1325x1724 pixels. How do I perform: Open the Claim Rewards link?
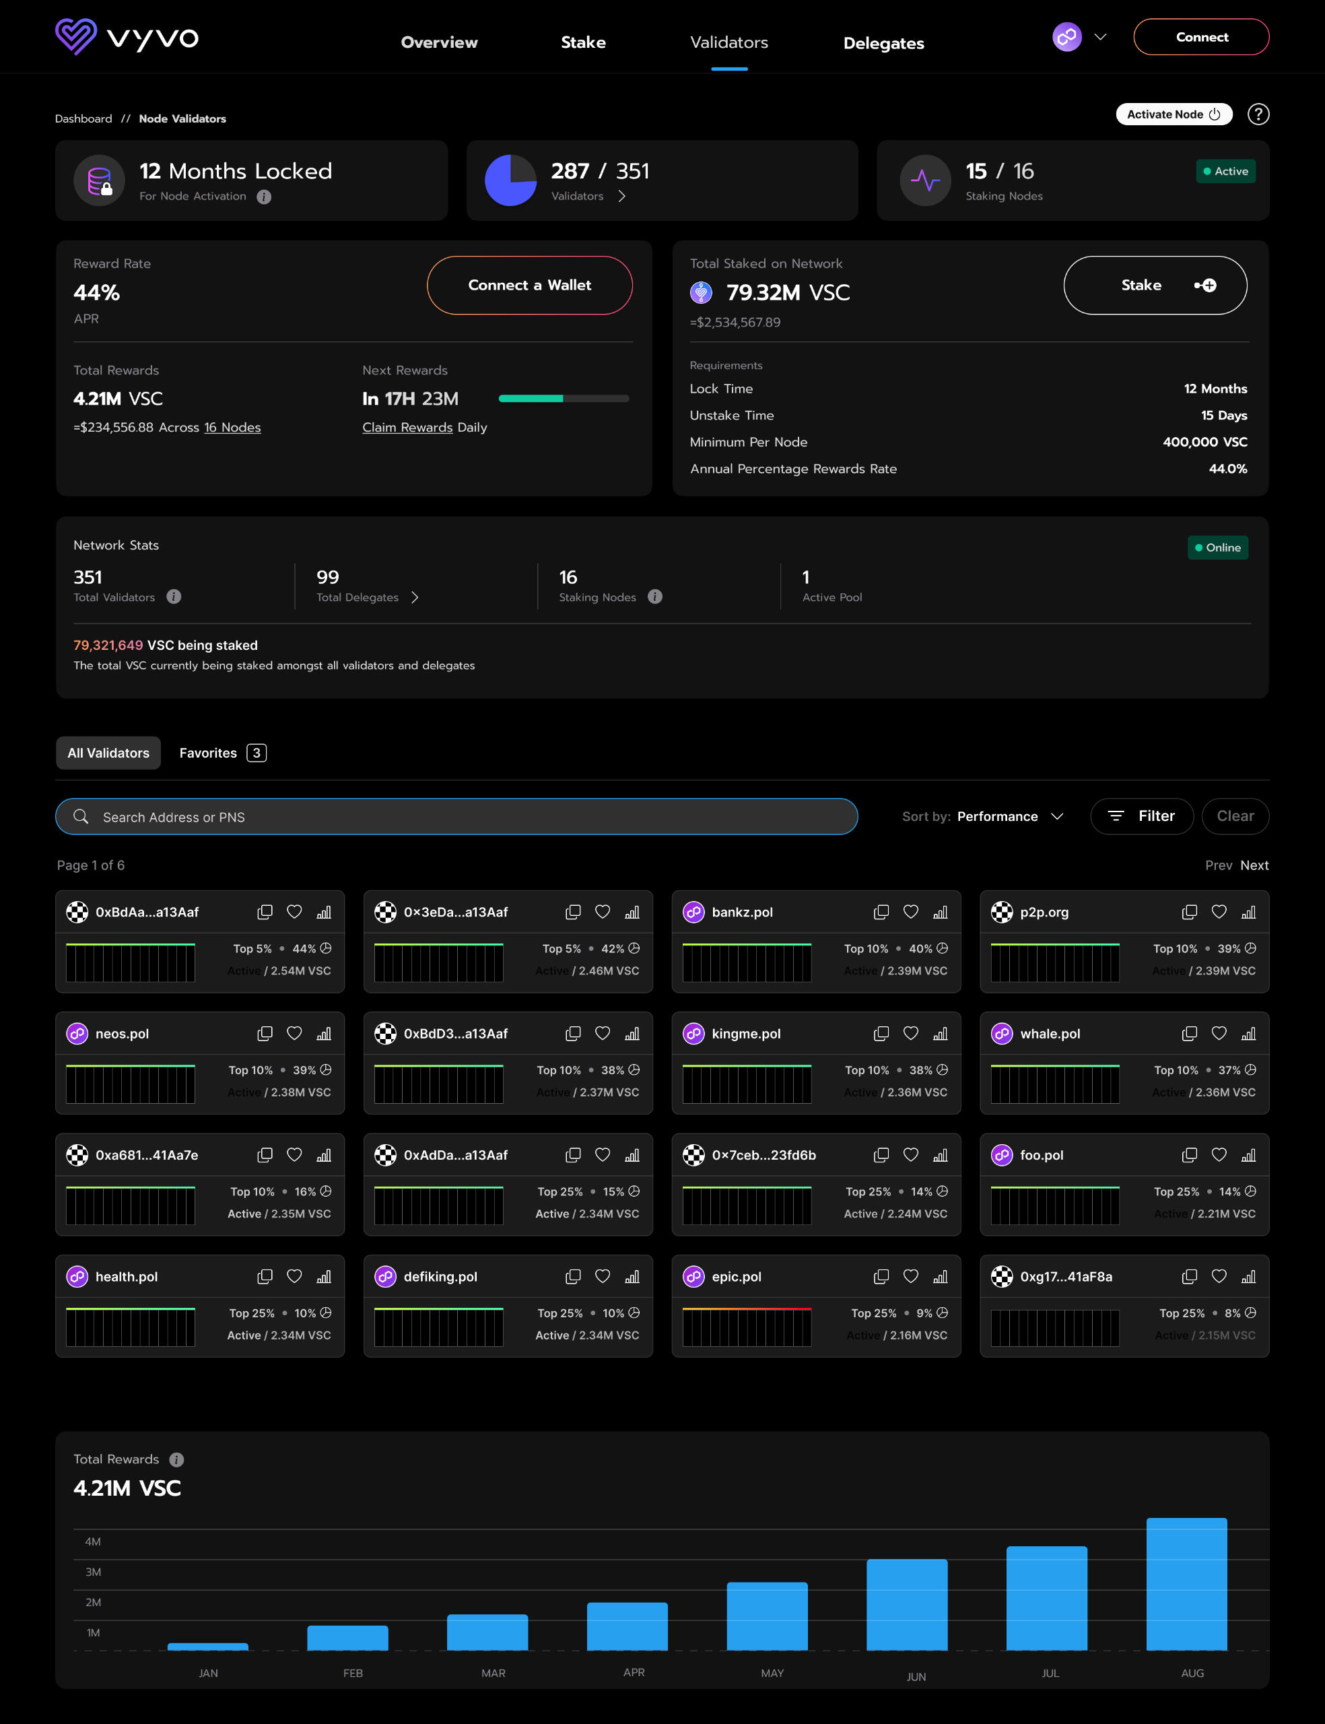coord(407,427)
